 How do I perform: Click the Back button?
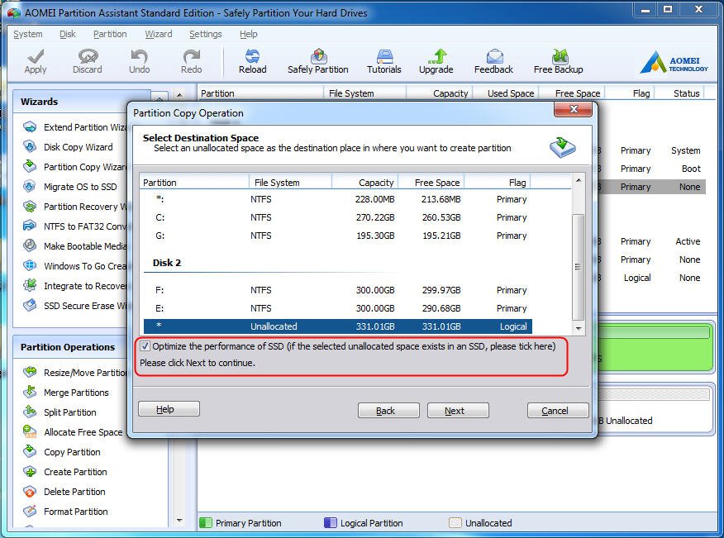click(388, 411)
